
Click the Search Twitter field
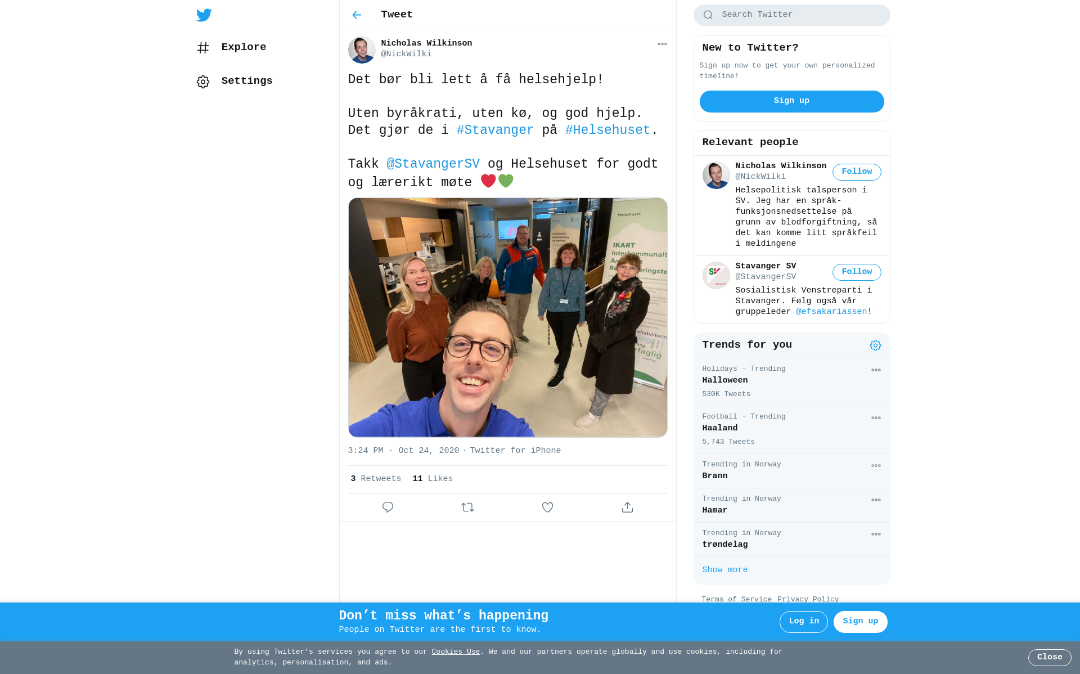799,15
